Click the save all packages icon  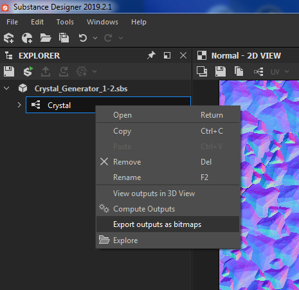(64, 38)
